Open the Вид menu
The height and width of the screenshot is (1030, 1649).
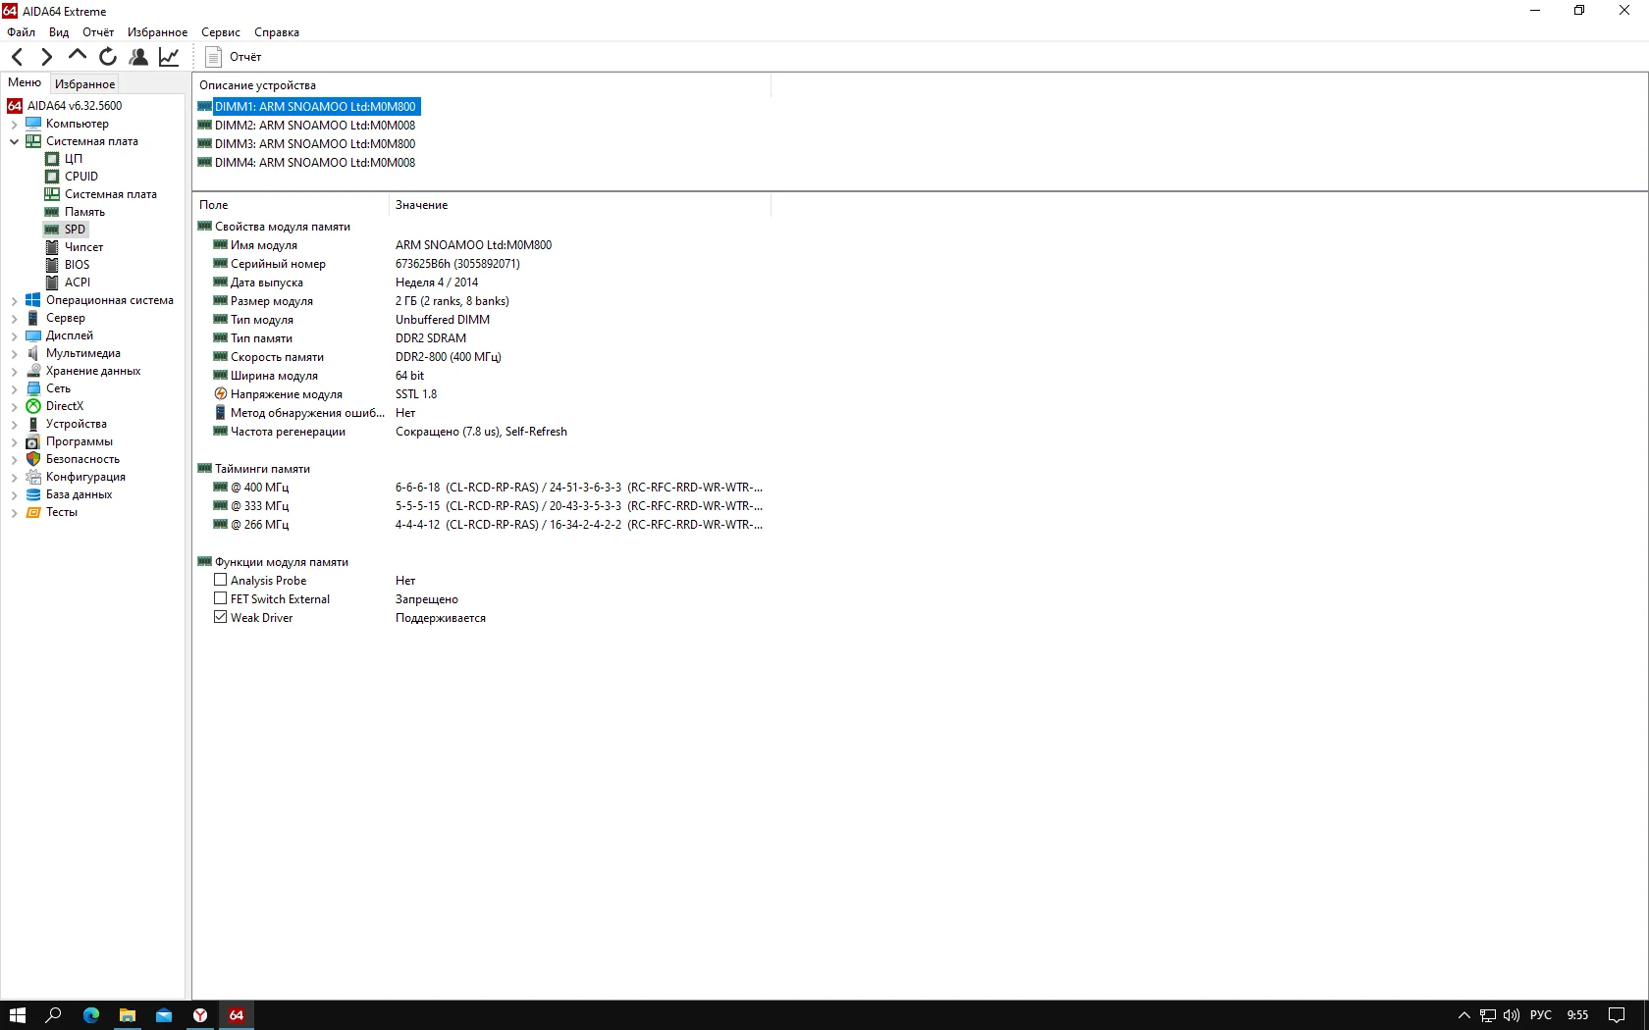pos(59,32)
